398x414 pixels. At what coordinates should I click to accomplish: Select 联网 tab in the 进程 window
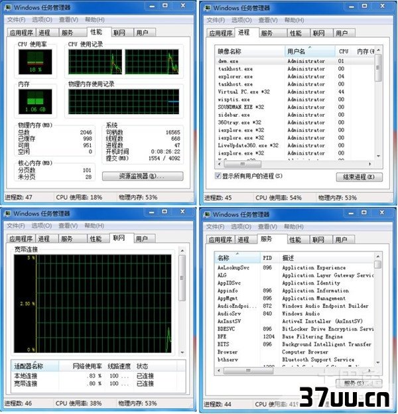[321, 33]
